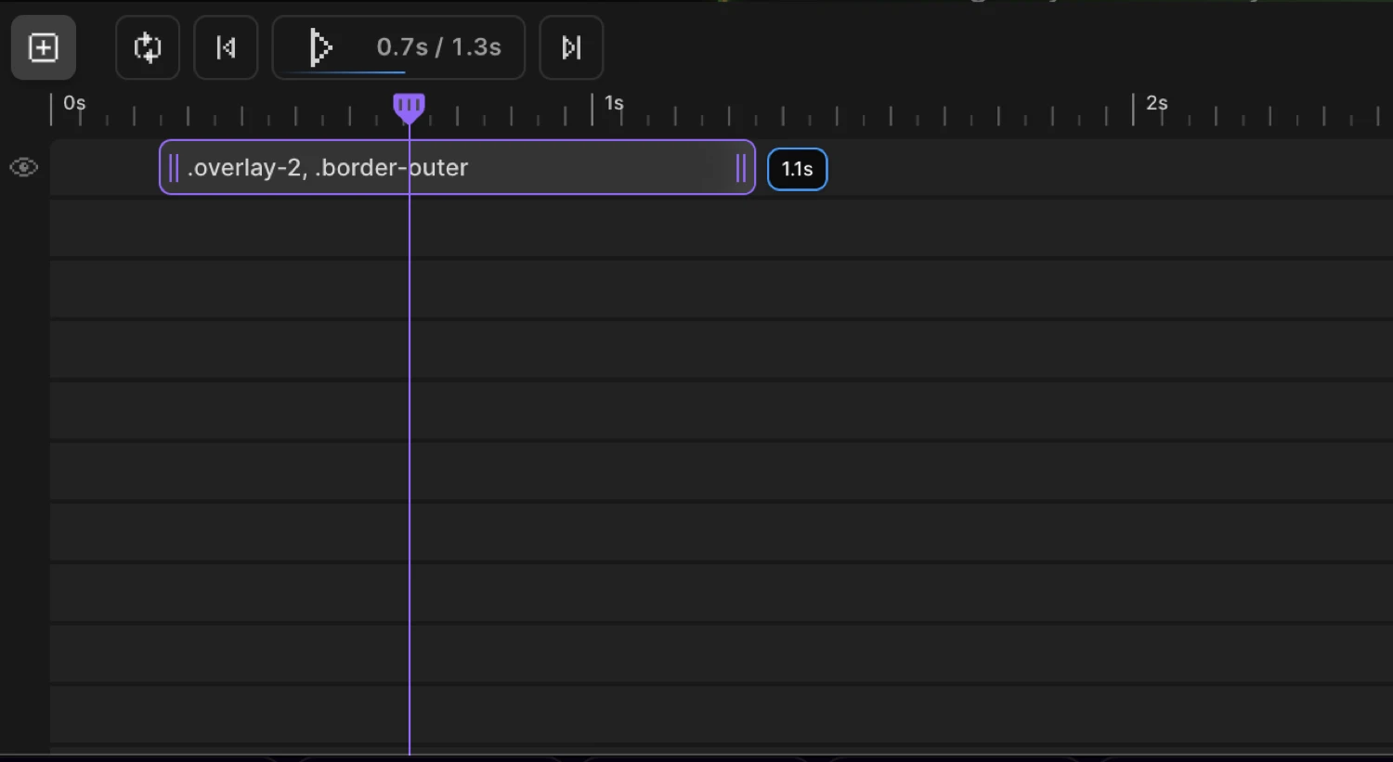Click the 0s label on the ruler
Viewport: 1393px width, 762px height.
tap(74, 103)
